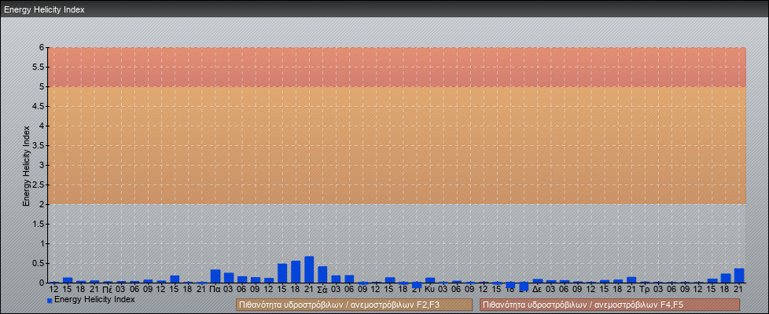Click the F4,F5 waterspout probability legend box
The height and width of the screenshot is (314, 769).
click(x=609, y=305)
